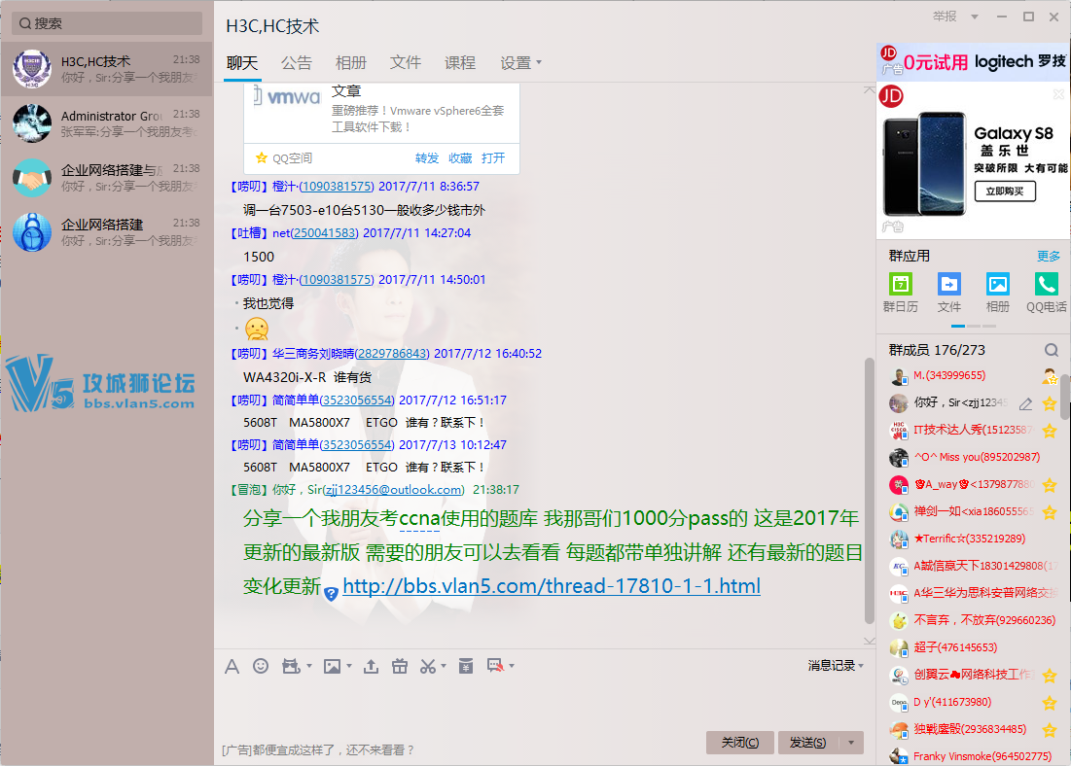Image resolution: width=1071 pixels, height=766 pixels.
Task: Open the emoji picker in the chat toolbar
Action: coord(261,666)
